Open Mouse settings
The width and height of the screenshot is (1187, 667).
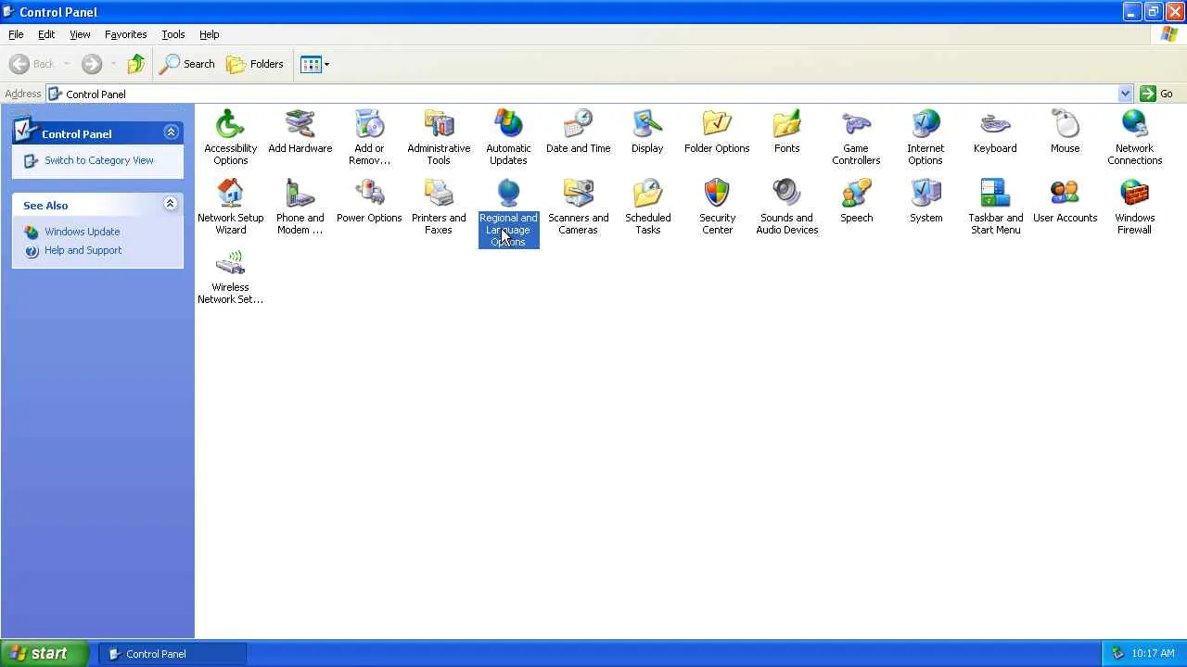point(1065,132)
